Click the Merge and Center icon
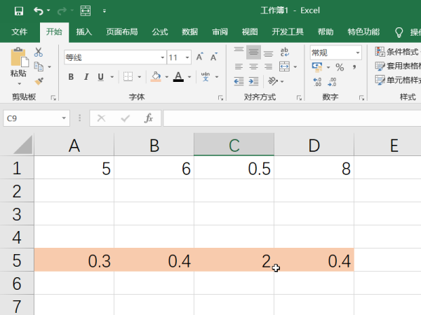The width and height of the screenshot is (421, 315). [284, 67]
